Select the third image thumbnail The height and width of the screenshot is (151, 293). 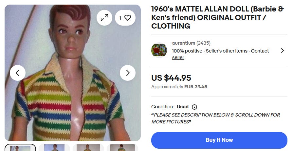coord(88,148)
